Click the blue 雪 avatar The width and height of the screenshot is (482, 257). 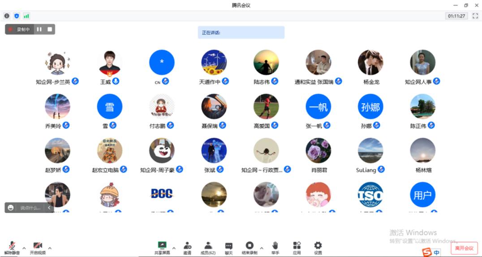[110, 106]
